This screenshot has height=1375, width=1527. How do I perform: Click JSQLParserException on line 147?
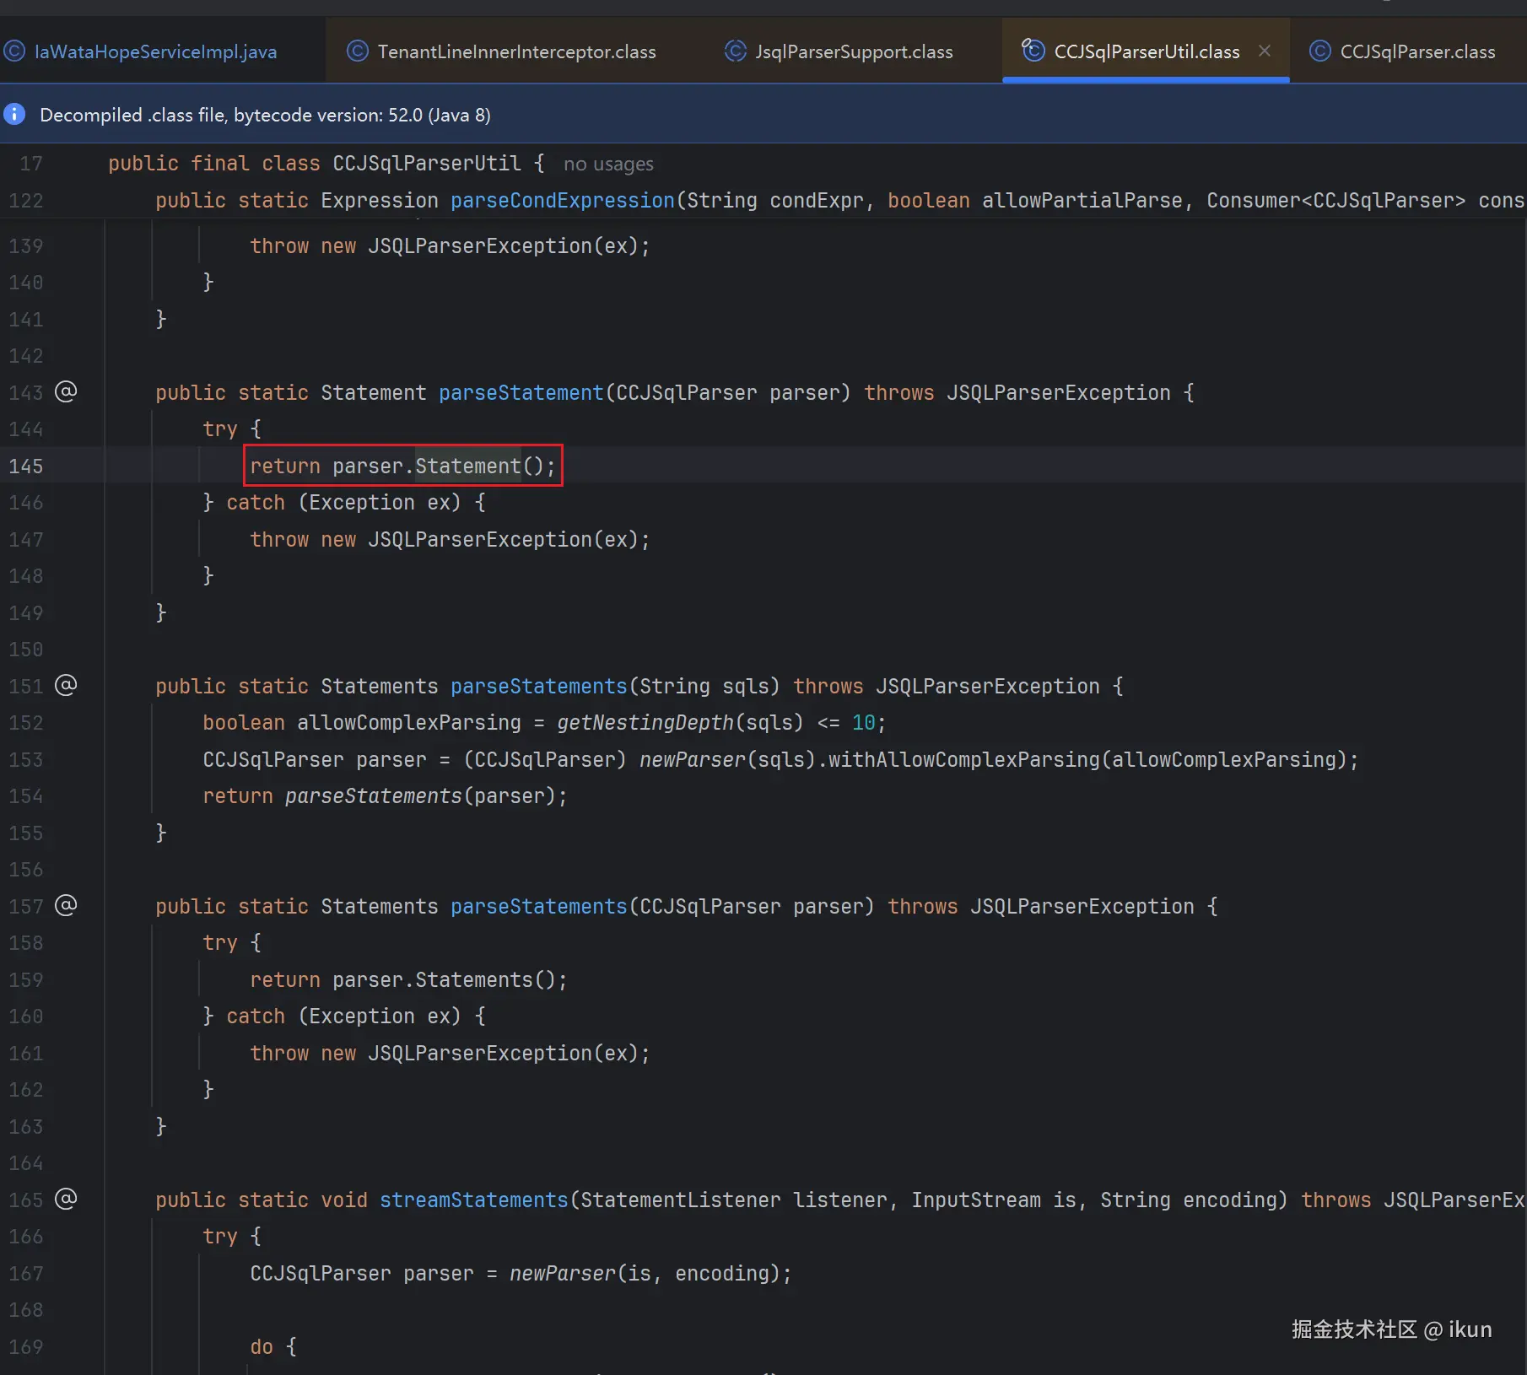pos(480,539)
